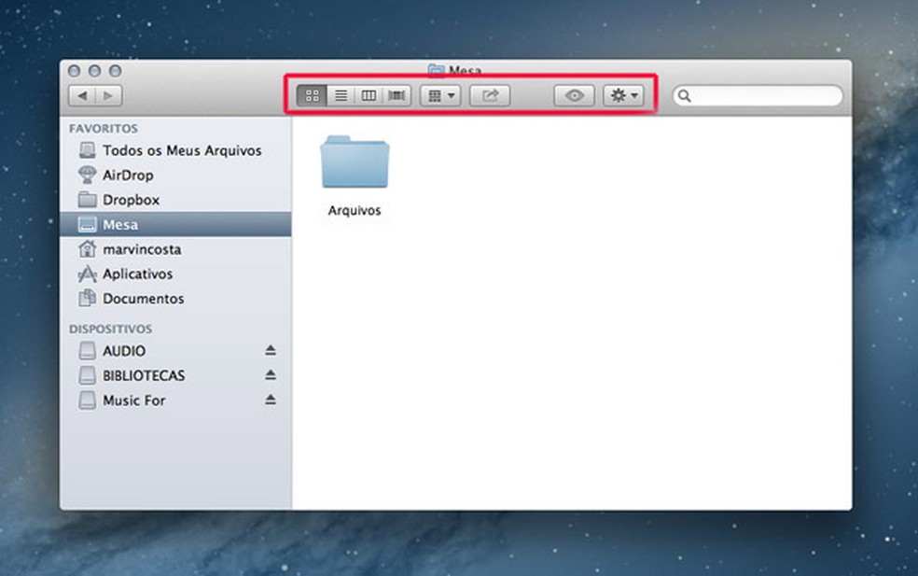The height and width of the screenshot is (576, 918).
Task: Close the Finder window
Action: pyautogui.click(x=74, y=71)
